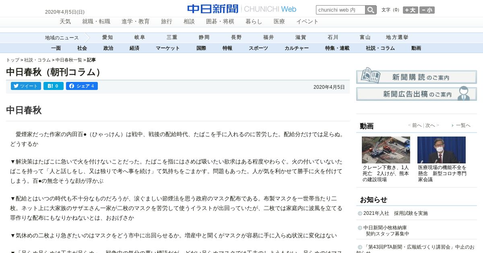Image resolution: width=483 pixels, height=253 pixels.
Task: Go to the 特集・連載 section
Action: click(x=337, y=48)
